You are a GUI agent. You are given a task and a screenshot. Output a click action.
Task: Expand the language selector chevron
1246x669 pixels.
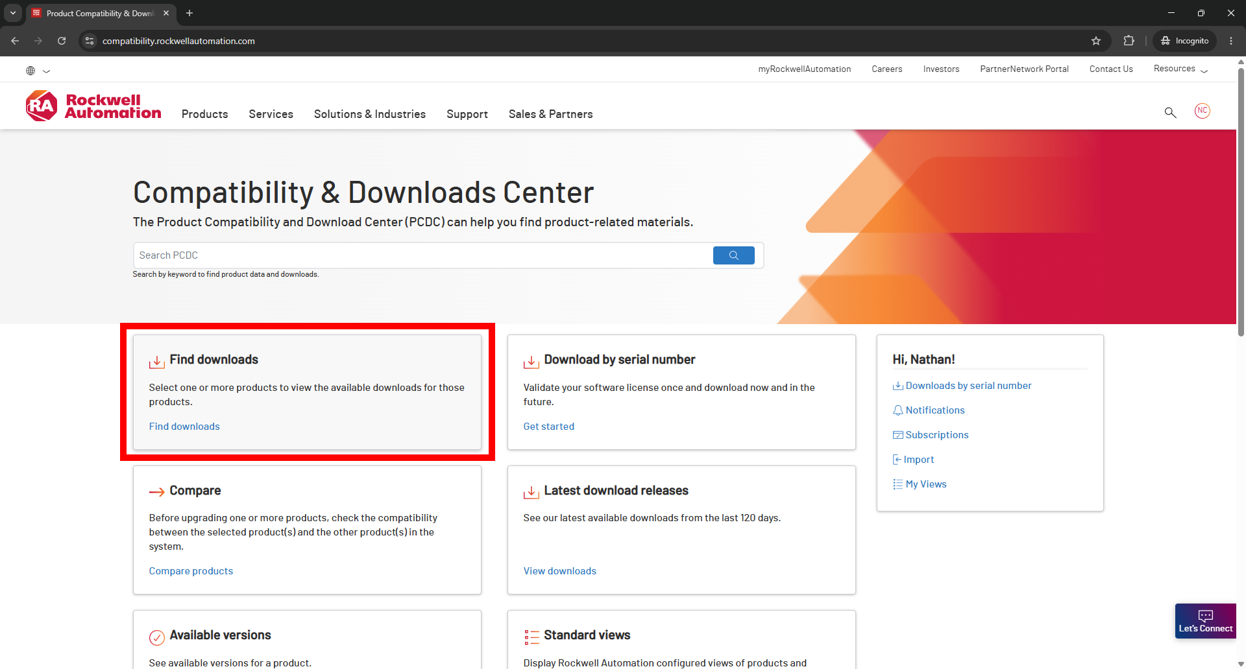tap(47, 71)
